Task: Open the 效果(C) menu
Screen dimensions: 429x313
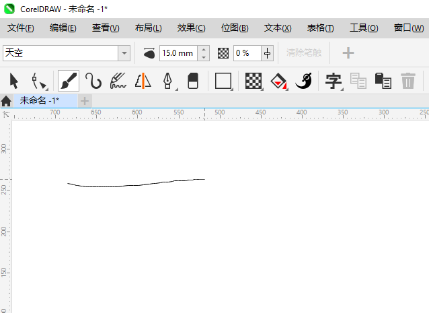Action: tap(191, 28)
